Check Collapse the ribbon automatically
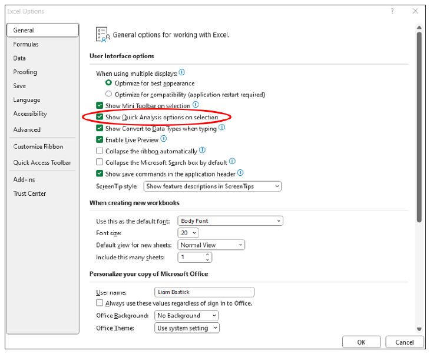Viewport: 430px width, 364px height. tap(100, 151)
